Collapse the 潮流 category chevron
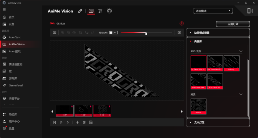 tap(241, 95)
